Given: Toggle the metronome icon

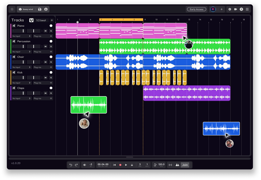Looking at the screenshot, I should click(155, 165).
